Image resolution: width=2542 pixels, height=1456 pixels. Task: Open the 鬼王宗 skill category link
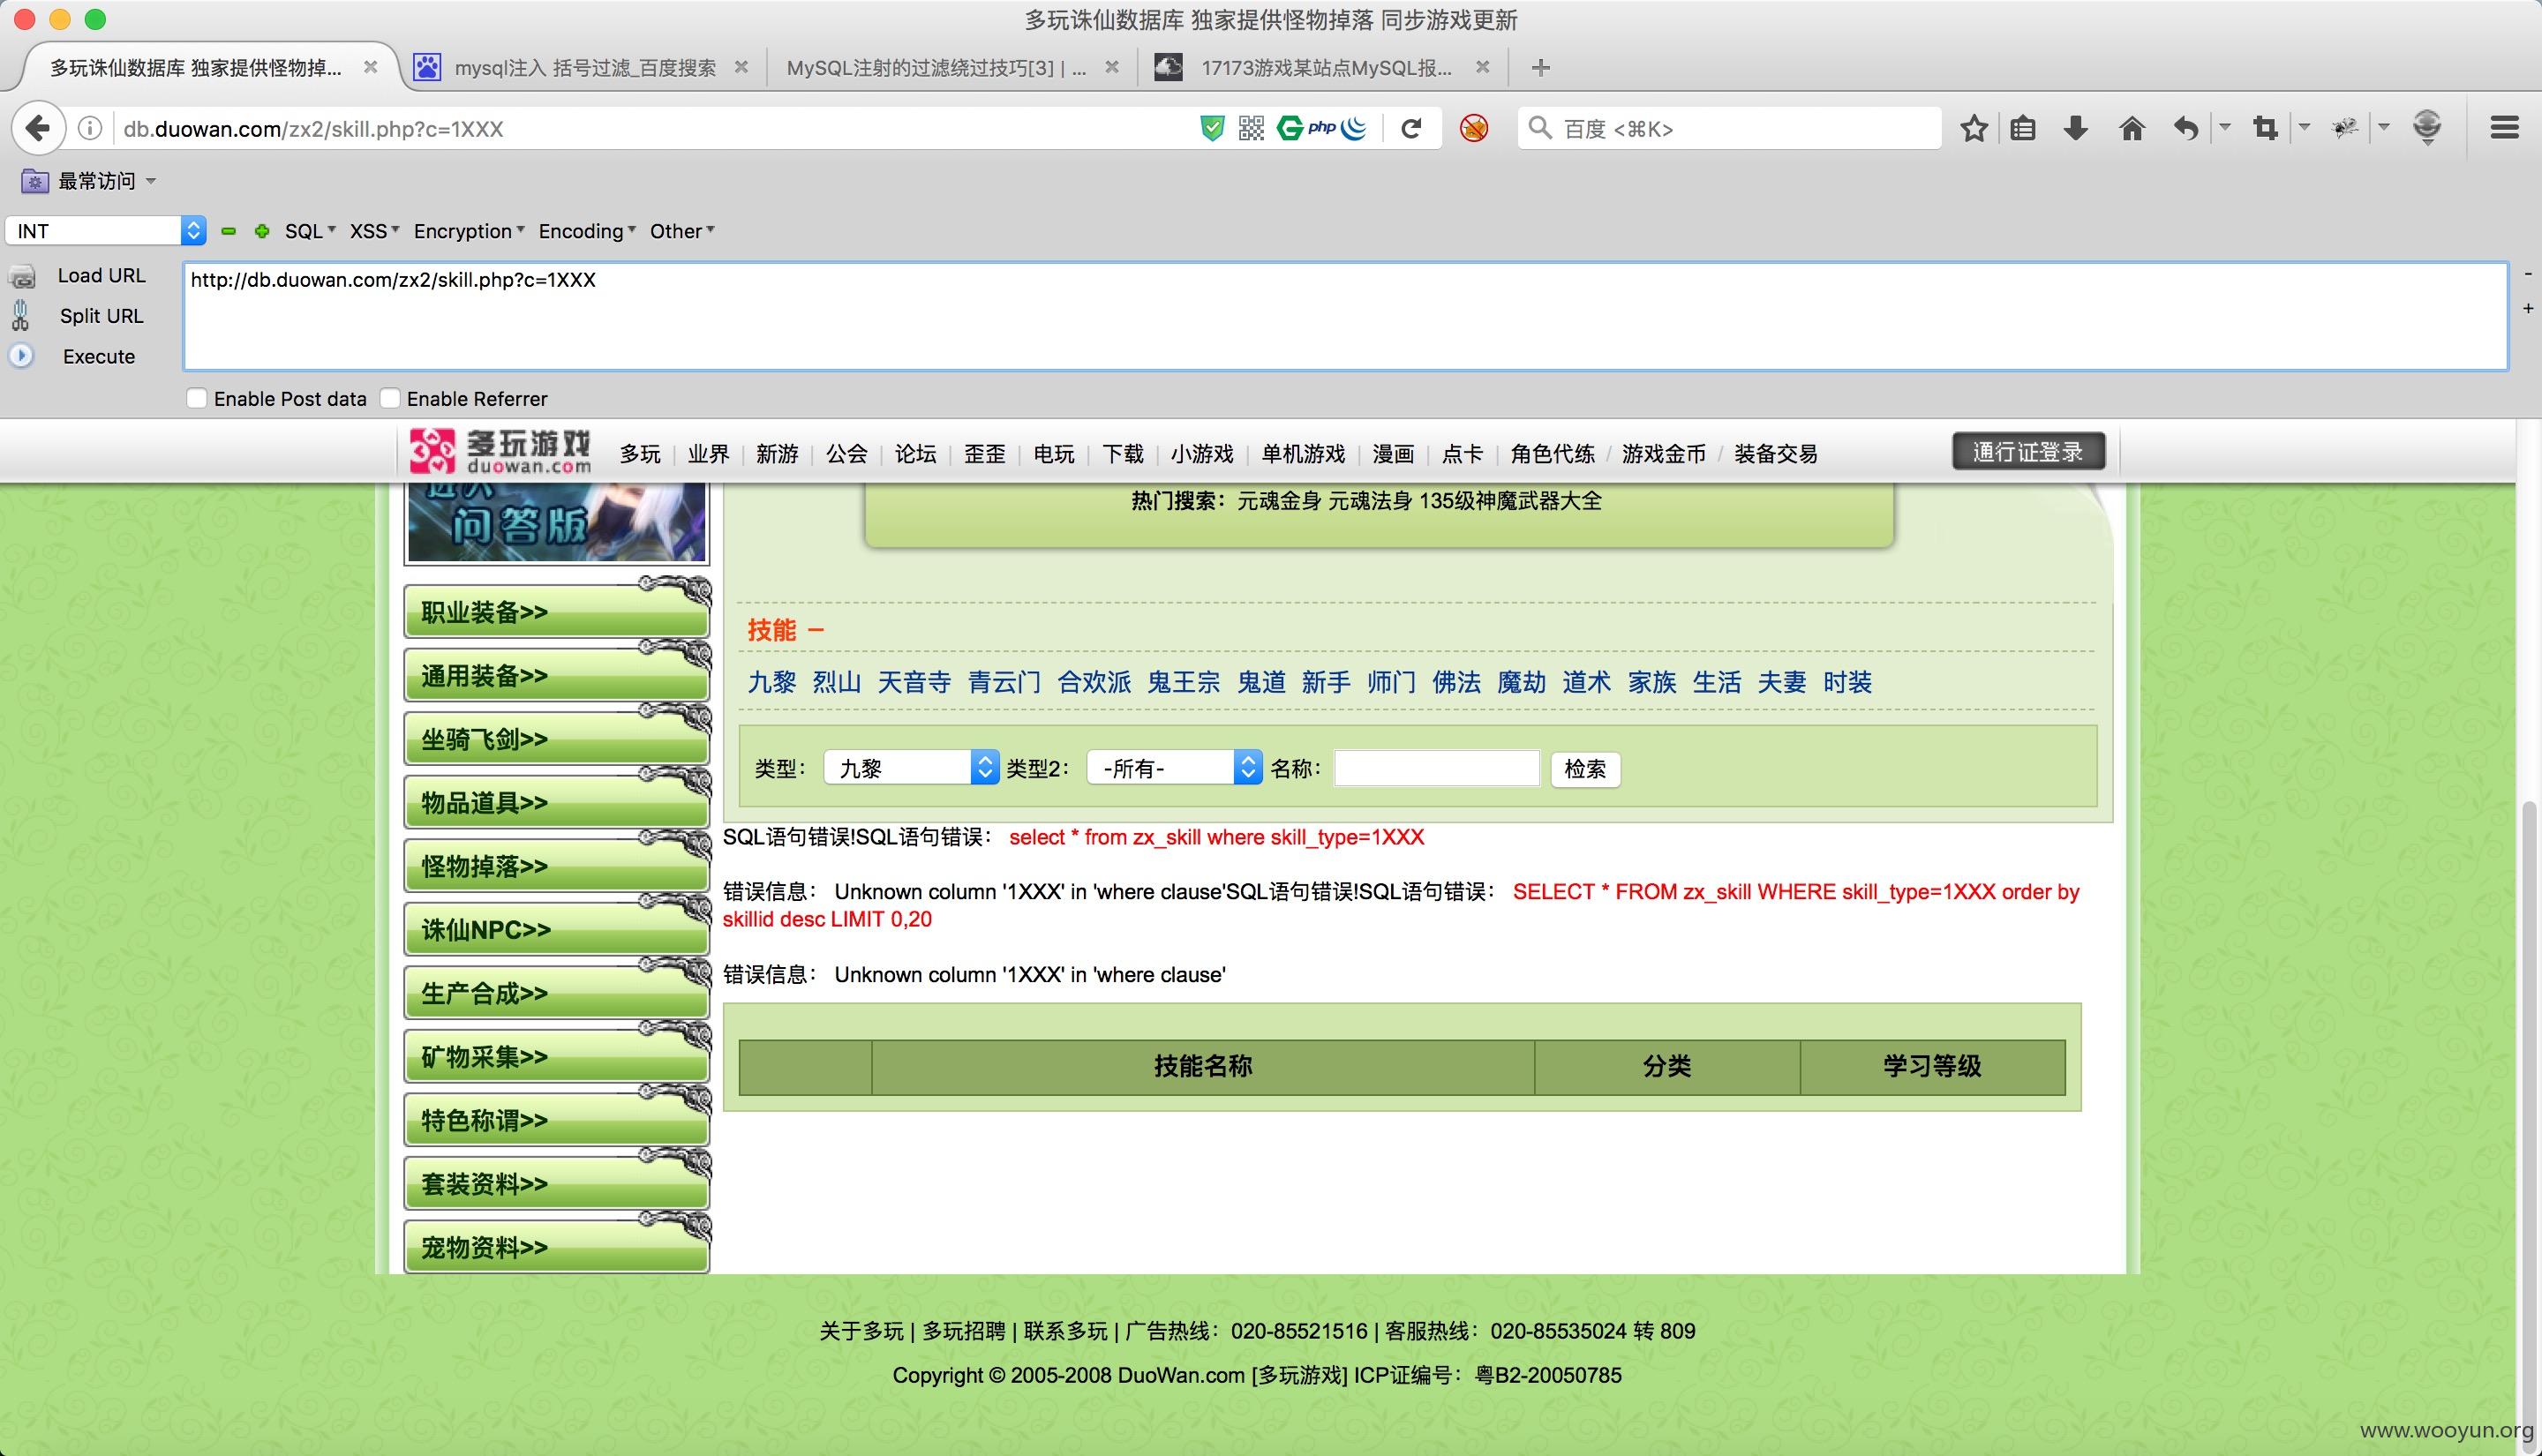1183,682
